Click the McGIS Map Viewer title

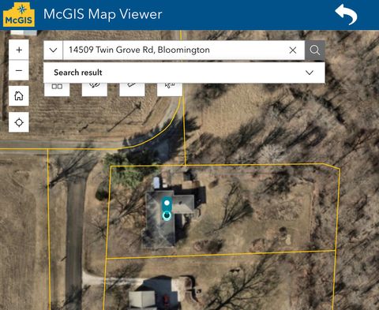103,14
